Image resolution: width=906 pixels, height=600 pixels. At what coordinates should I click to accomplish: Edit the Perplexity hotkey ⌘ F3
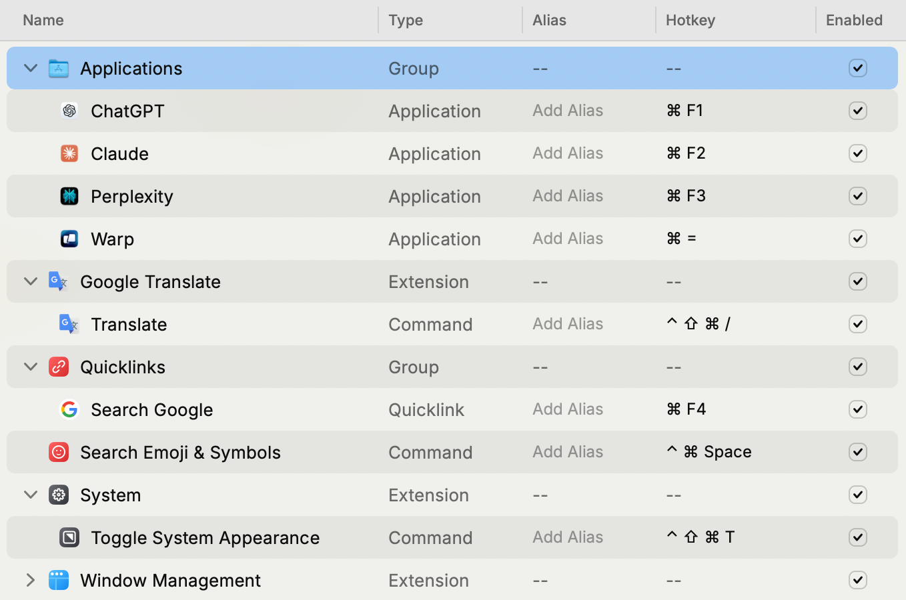686,196
